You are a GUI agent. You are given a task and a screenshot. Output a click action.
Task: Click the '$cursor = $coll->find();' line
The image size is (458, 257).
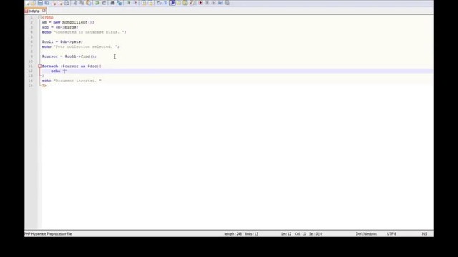point(69,56)
